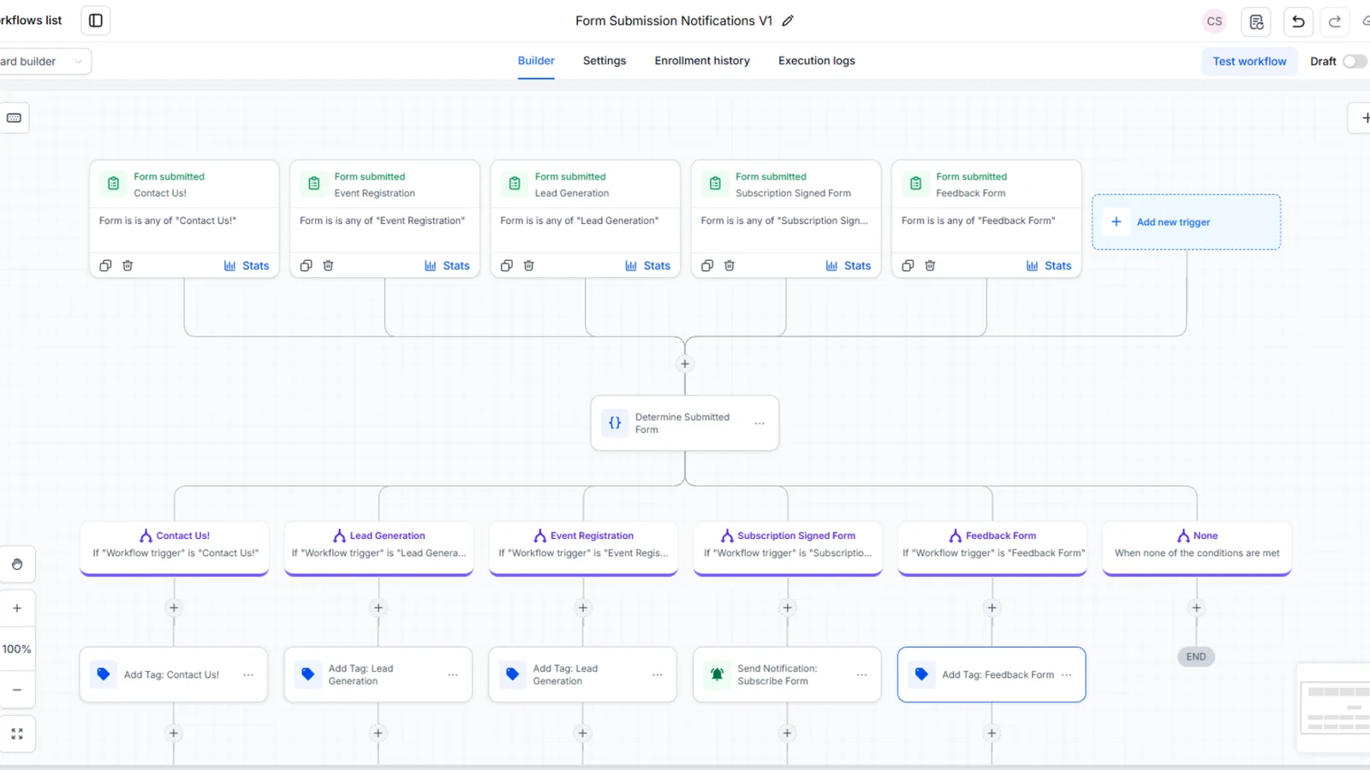This screenshot has width=1370, height=770.
Task: Click the Test workflow button
Action: click(1249, 62)
